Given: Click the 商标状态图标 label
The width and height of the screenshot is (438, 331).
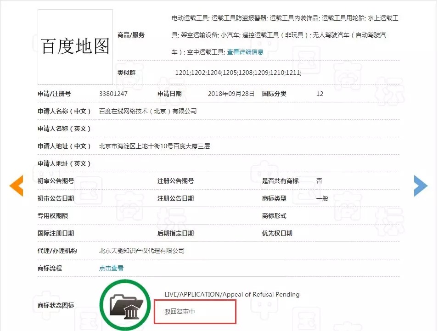Looking at the screenshot, I should tap(56, 306).
